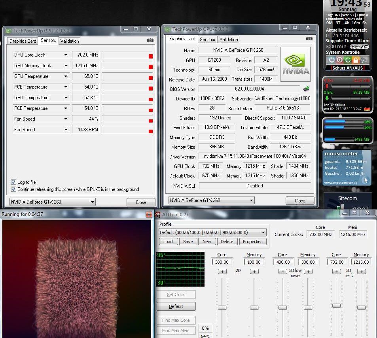This screenshot has height=338, width=377.
Task: Click the plus button under 2D Core 300.00
Action: (x=222, y=272)
